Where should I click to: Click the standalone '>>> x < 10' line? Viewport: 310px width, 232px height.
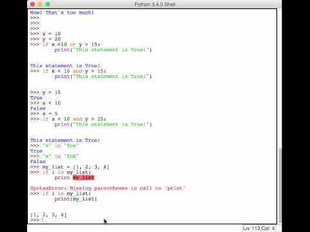click(45, 103)
